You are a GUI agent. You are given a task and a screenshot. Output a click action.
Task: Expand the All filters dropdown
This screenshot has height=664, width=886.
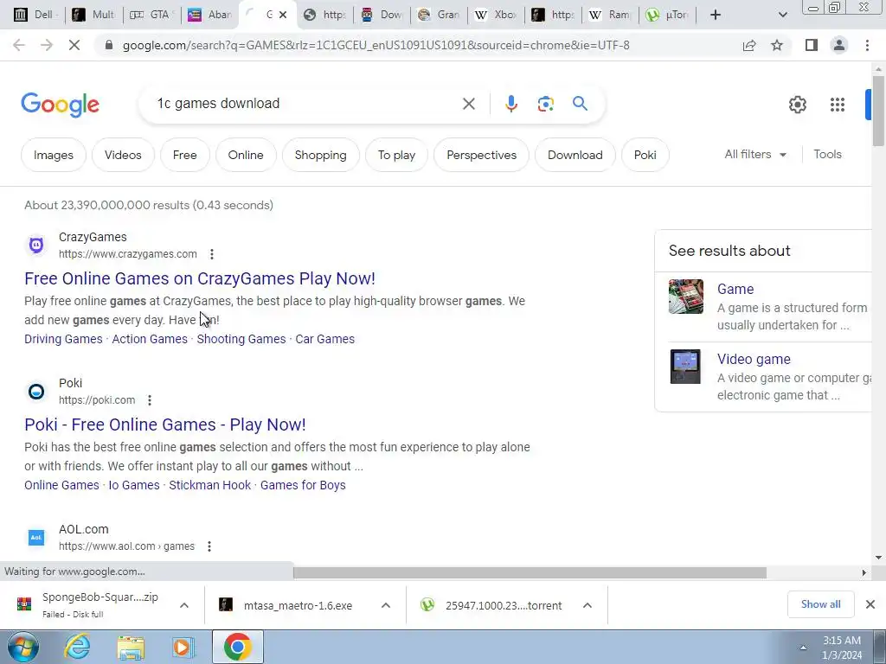[755, 154]
